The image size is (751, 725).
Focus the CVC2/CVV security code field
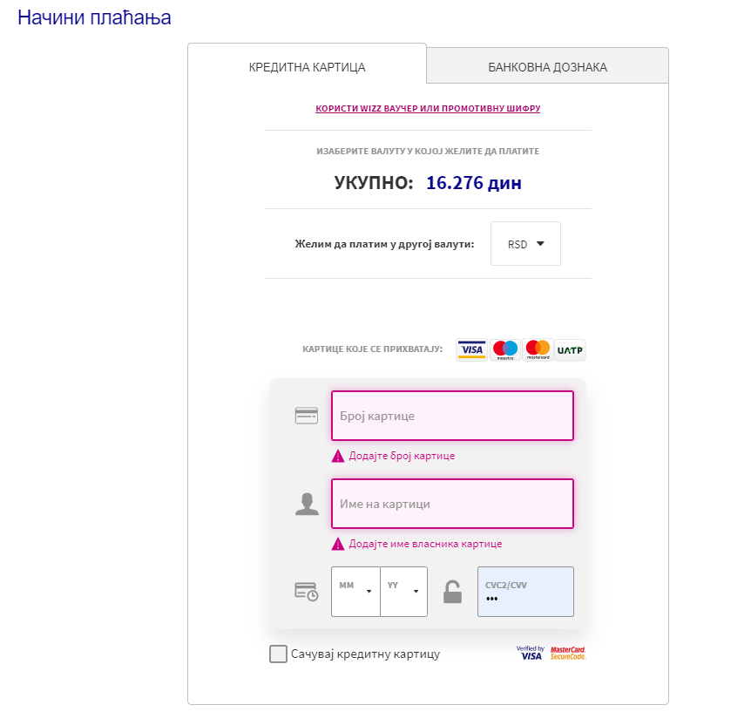pos(525,592)
